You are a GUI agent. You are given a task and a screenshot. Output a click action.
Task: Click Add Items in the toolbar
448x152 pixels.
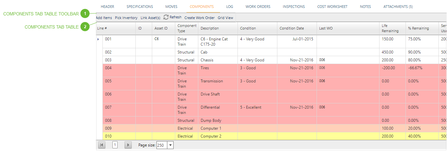pyautogui.click(x=104, y=18)
